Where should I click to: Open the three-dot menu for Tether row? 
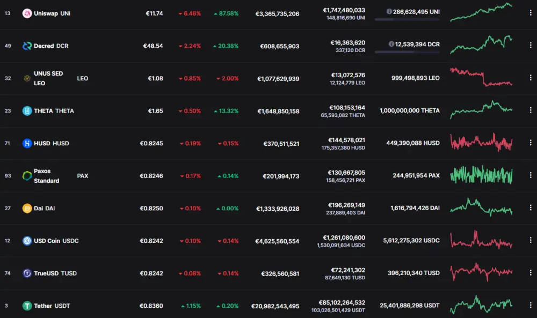tap(531, 305)
